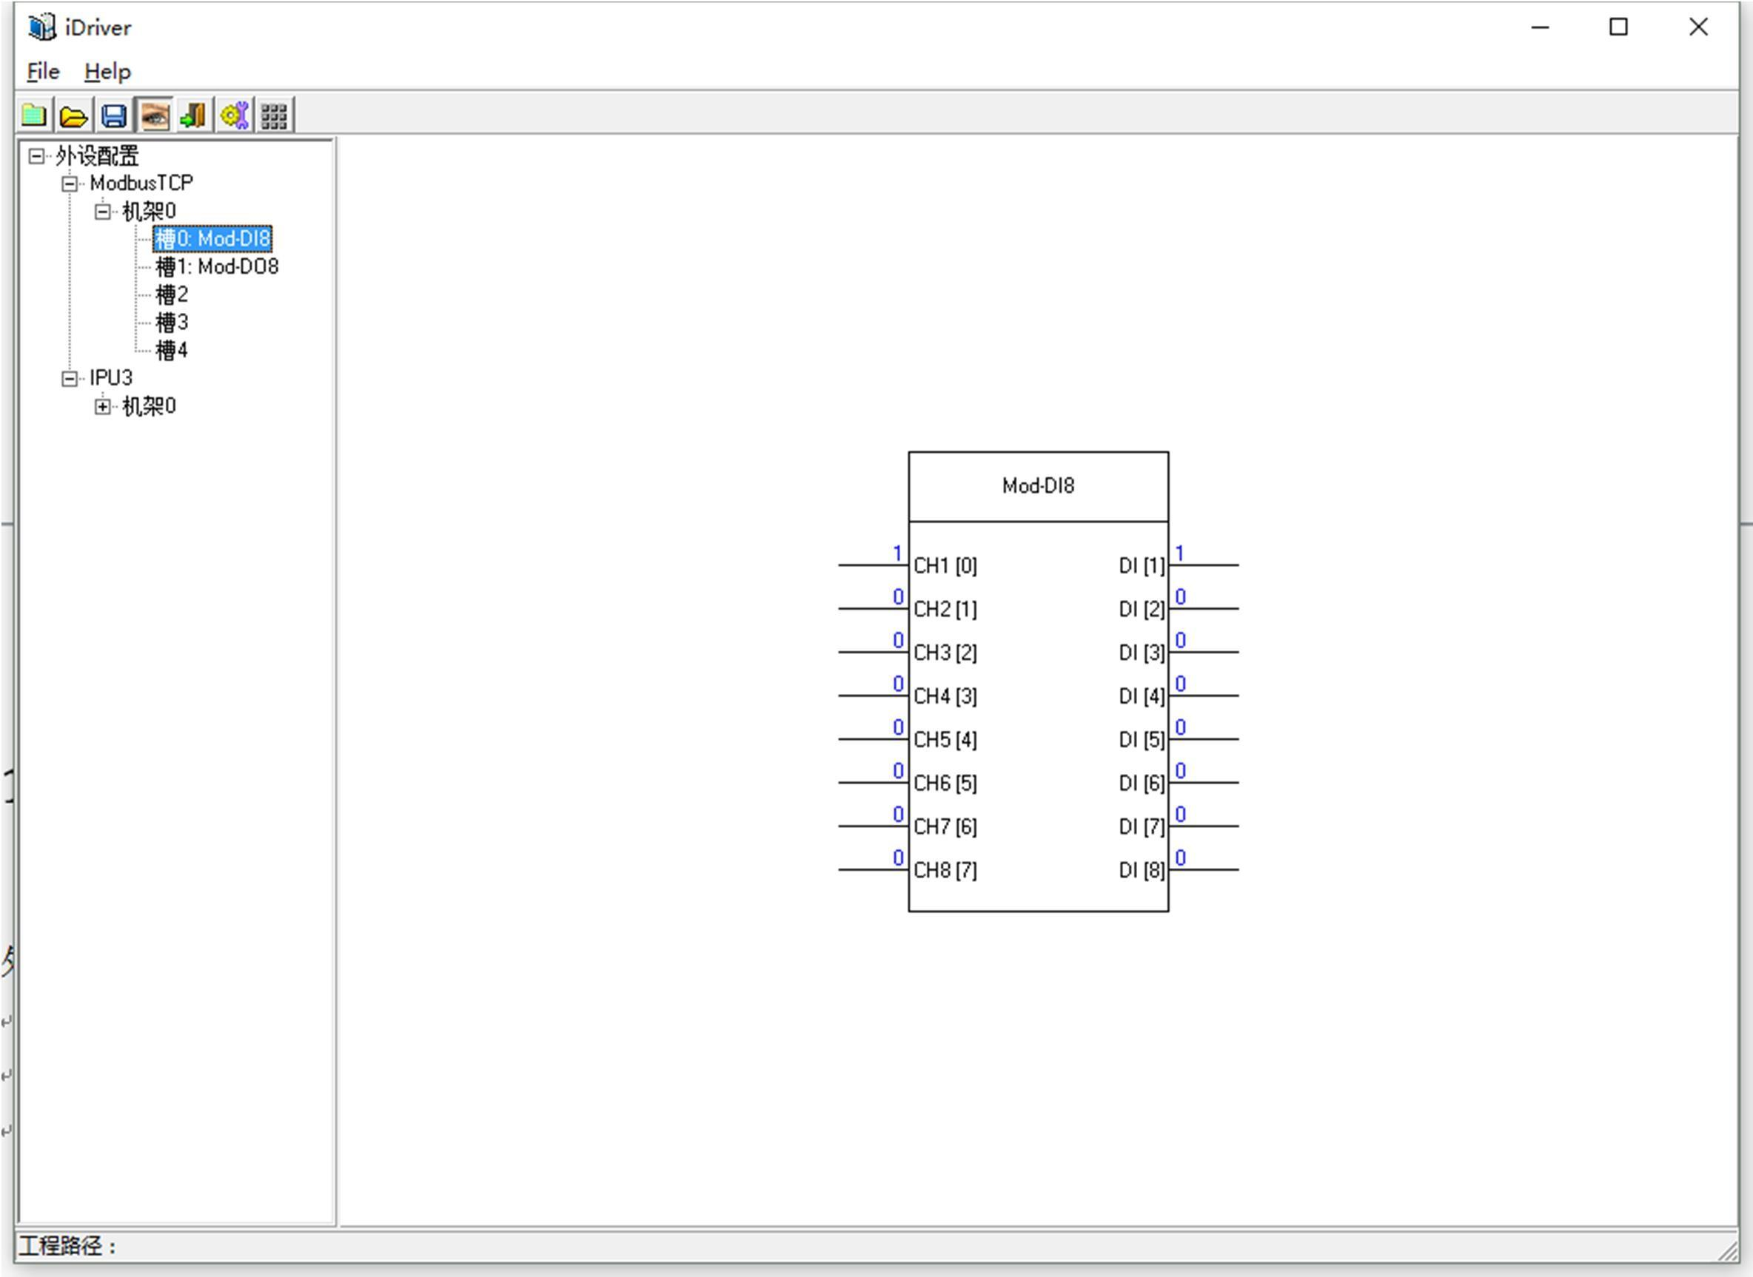Open the File menu
This screenshot has height=1277, width=1753.
43,72
